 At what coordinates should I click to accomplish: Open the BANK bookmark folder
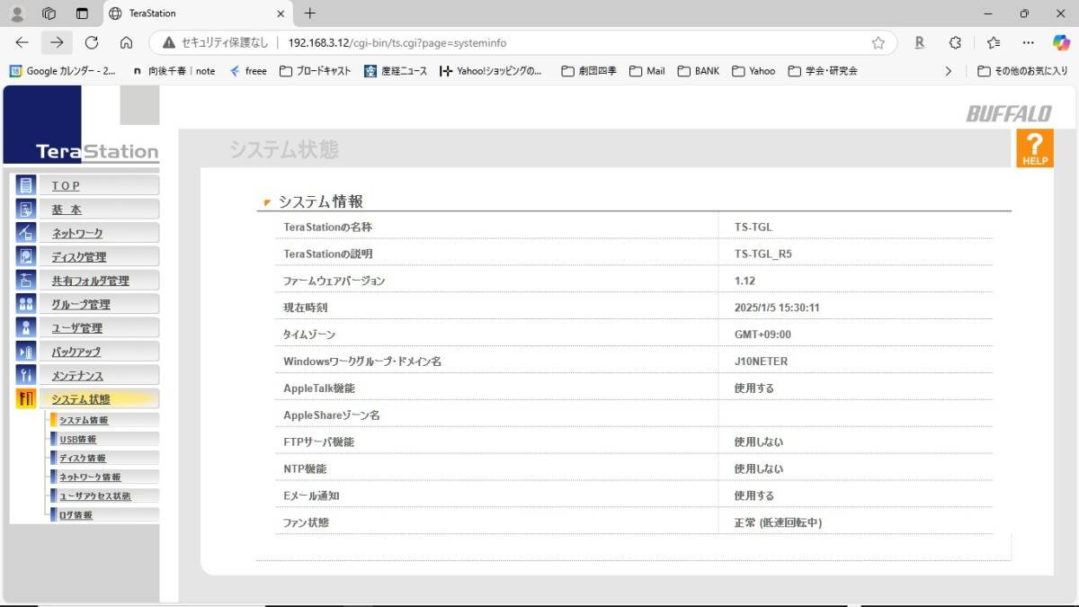point(699,70)
